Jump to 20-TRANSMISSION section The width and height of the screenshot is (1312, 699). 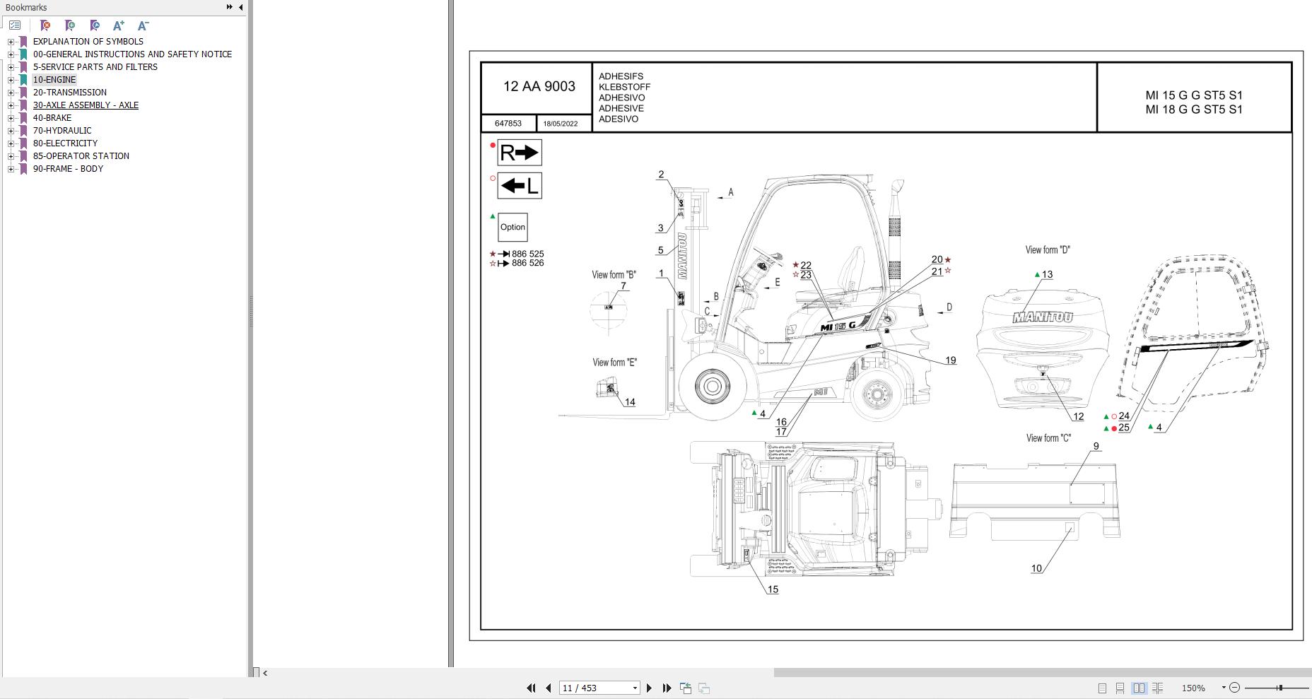(x=69, y=93)
